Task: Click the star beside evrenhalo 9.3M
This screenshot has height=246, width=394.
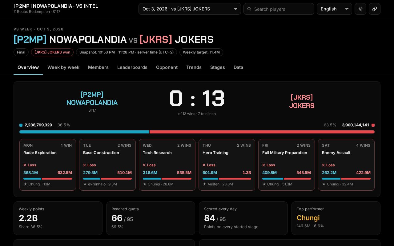Action: pyautogui.click(x=85, y=184)
